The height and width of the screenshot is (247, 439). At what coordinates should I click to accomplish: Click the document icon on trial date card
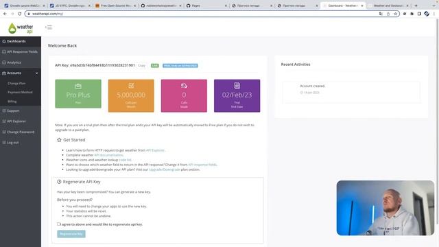pyautogui.click(x=237, y=85)
